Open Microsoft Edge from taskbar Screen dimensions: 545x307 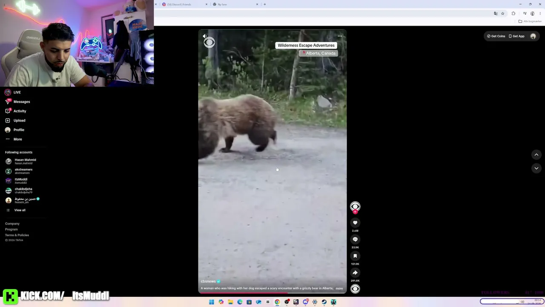[x=240, y=302]
